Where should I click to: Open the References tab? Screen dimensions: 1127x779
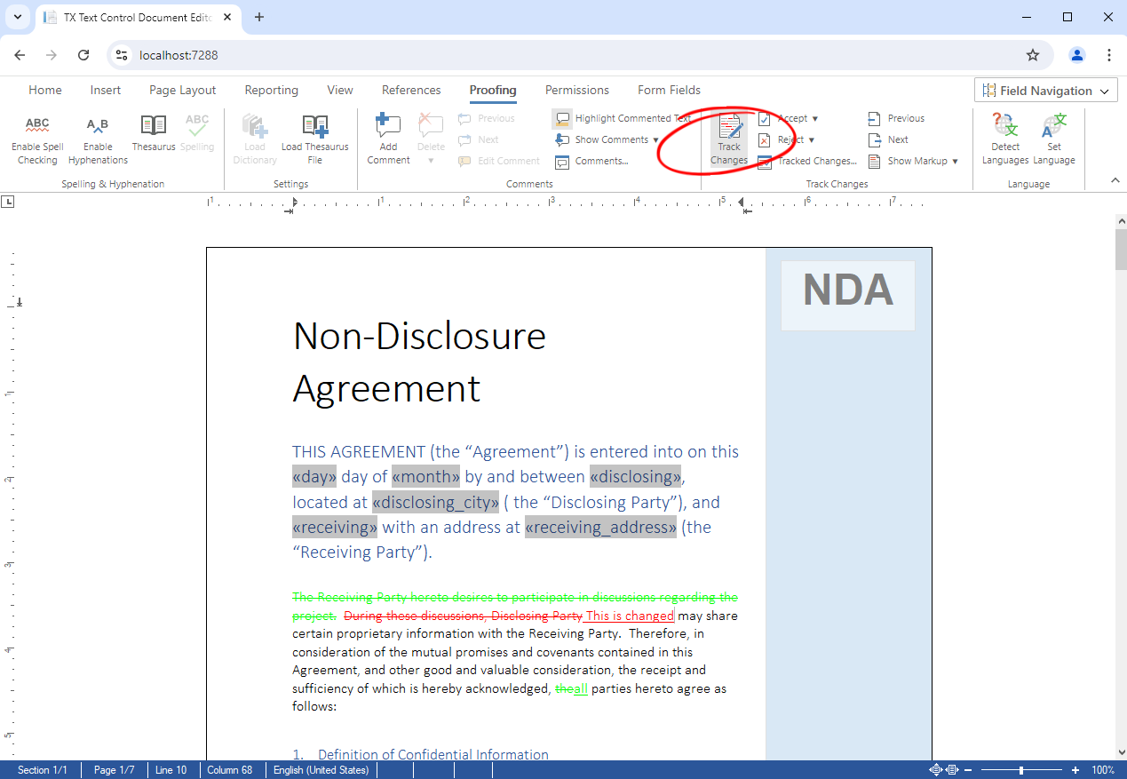[411, 90]
